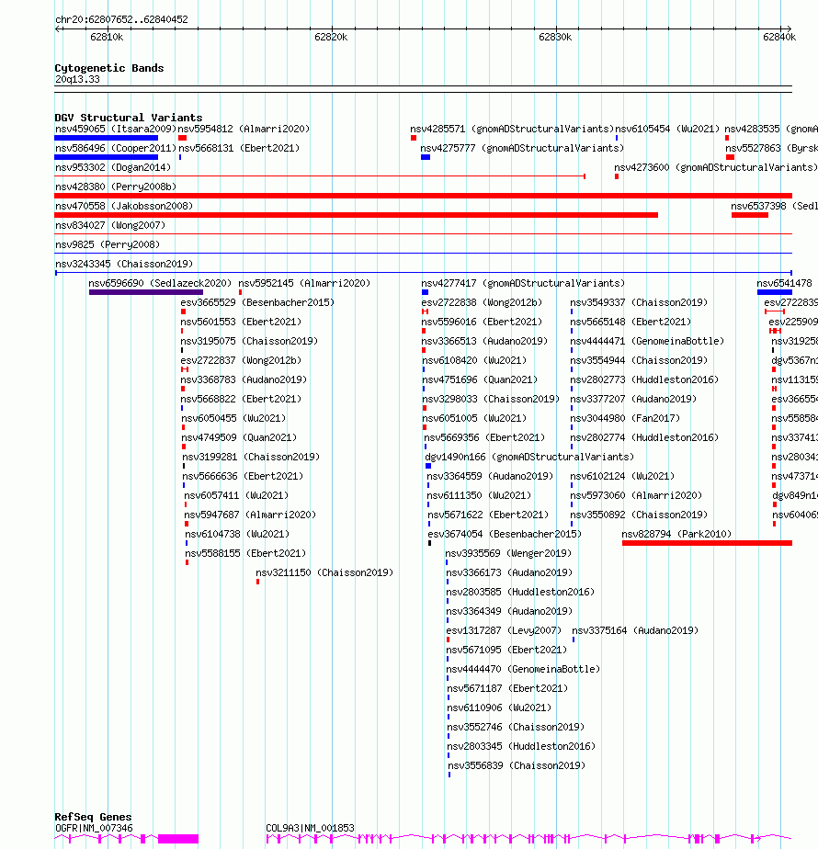Open nsv6105454 (Wu2021) variant
This screenshot has height=849, width=818.
click(667, 129)
